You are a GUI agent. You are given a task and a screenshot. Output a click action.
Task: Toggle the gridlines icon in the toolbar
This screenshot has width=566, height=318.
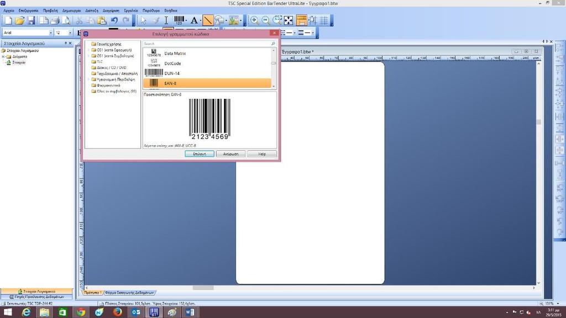(x=324, y=20)
